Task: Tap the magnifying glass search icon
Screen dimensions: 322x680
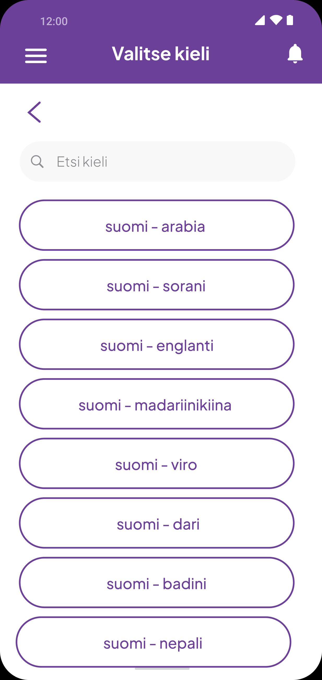Action: click(37, 161)
